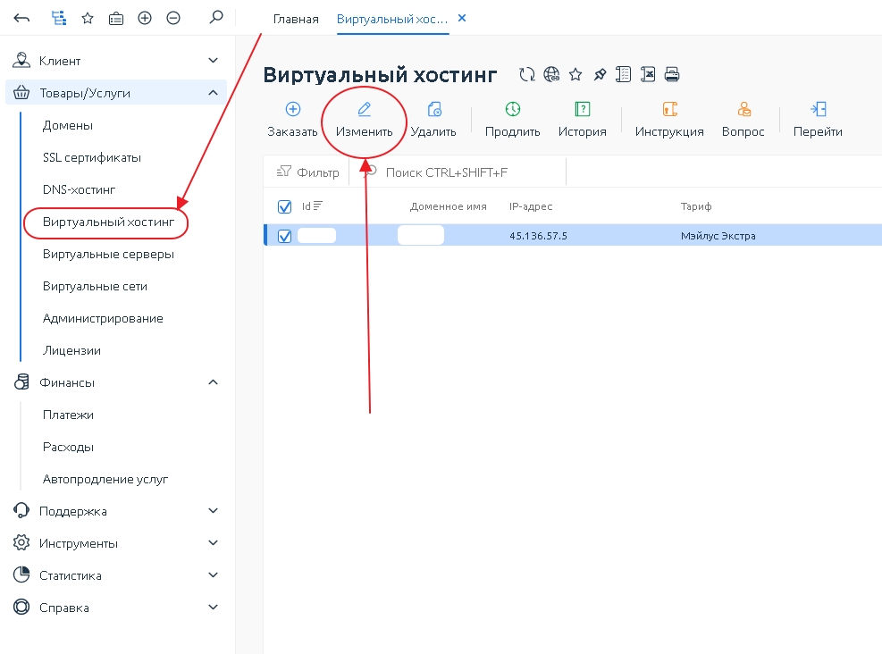Collapse all menu minus-circle icon
882x654 pixels.
tap(173, 19)
